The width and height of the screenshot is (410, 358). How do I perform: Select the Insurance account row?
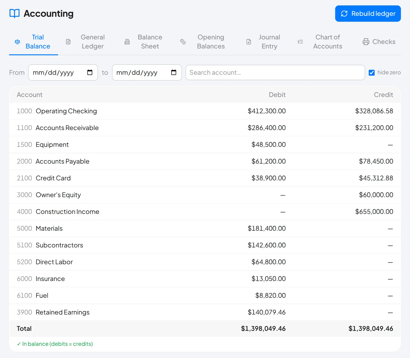[205, 279]
